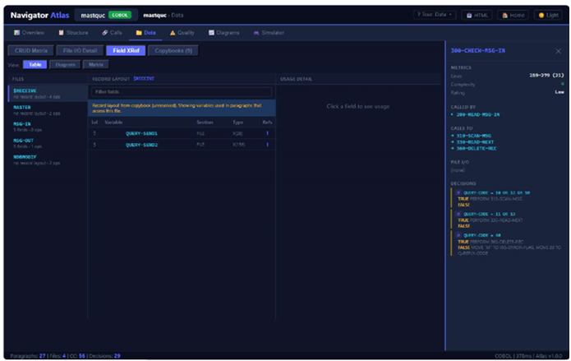Open the File I/O Detail sub-tab

(80, 51)
